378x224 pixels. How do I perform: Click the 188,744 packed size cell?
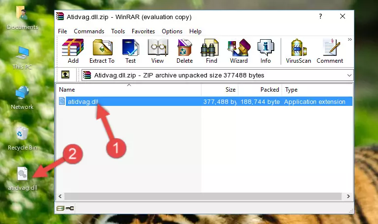point(260,101)
